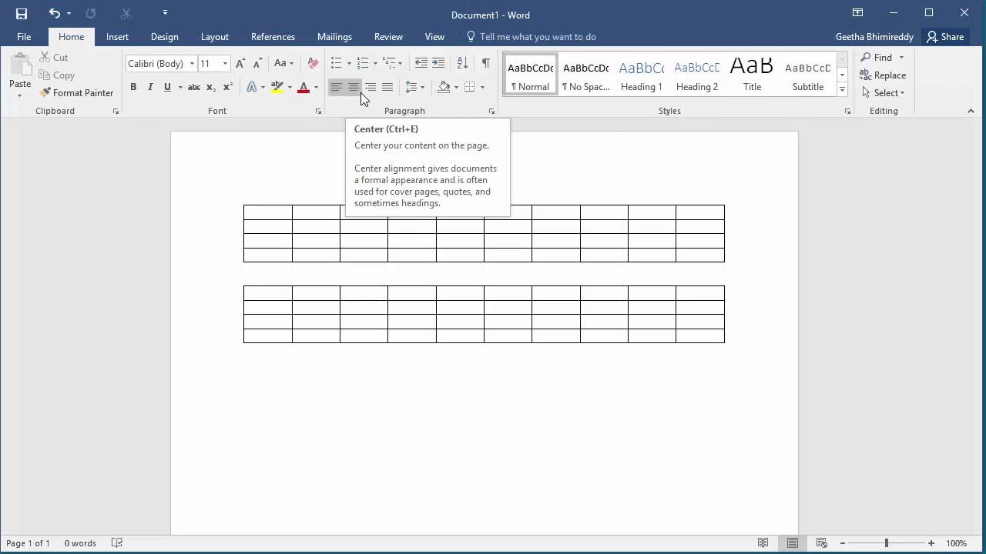Open the Font name dropdown

[191, 63]
